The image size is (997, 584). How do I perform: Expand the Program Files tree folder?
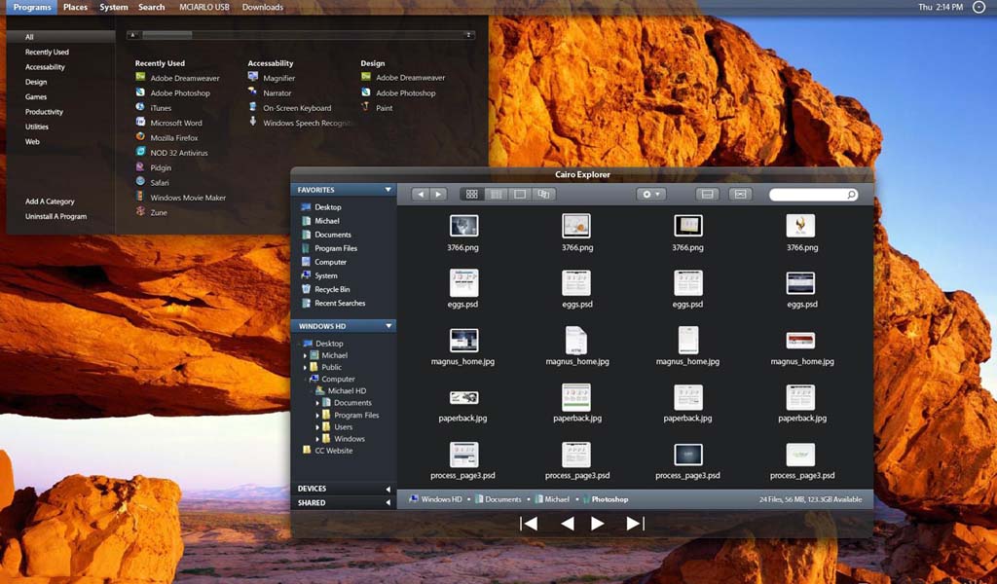pos(317,415)
